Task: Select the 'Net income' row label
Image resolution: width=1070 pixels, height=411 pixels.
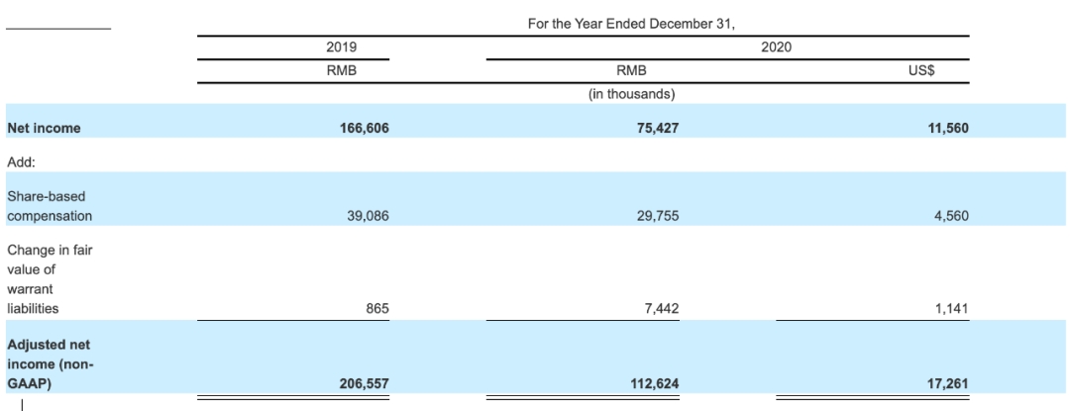Action: [45, 128]
